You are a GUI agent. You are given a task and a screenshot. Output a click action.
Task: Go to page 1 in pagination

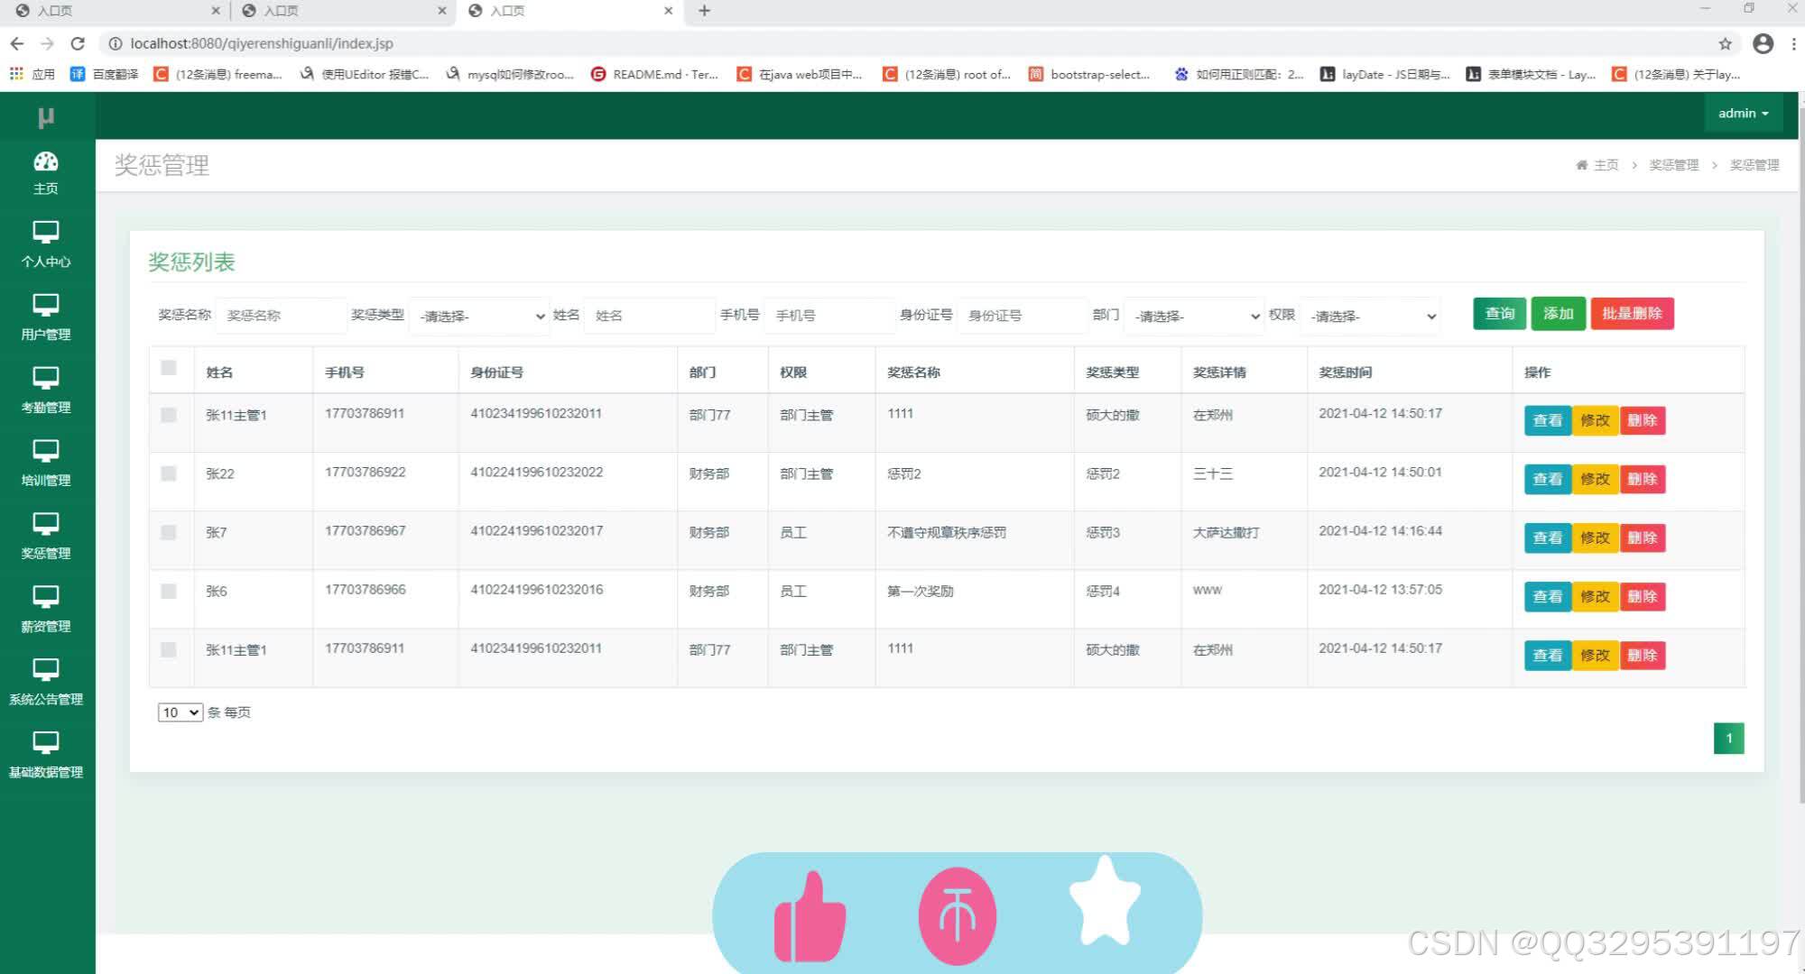(1728, 739)
